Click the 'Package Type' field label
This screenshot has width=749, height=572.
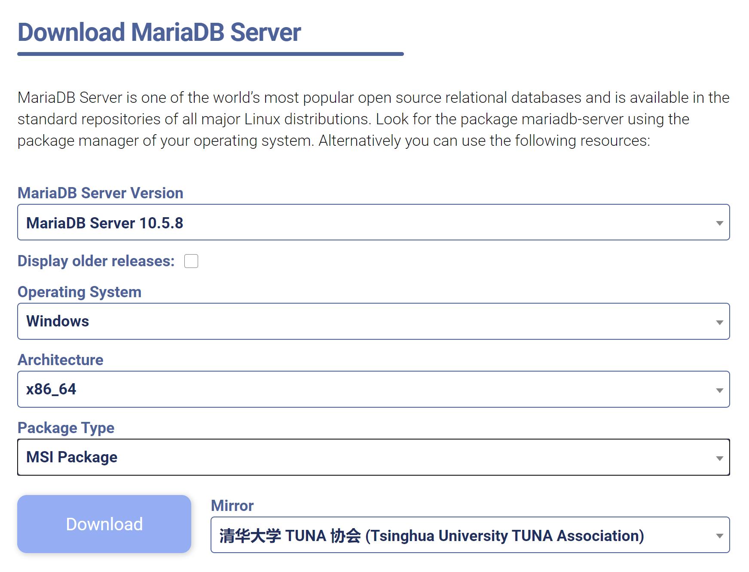coord(66,428)
